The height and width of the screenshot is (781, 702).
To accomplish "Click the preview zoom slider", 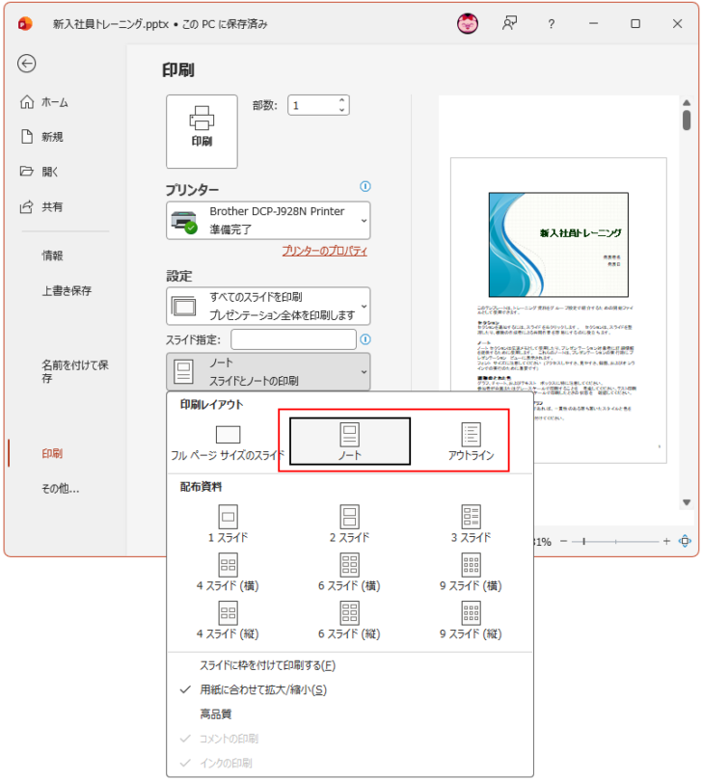I will click(615, 542).
